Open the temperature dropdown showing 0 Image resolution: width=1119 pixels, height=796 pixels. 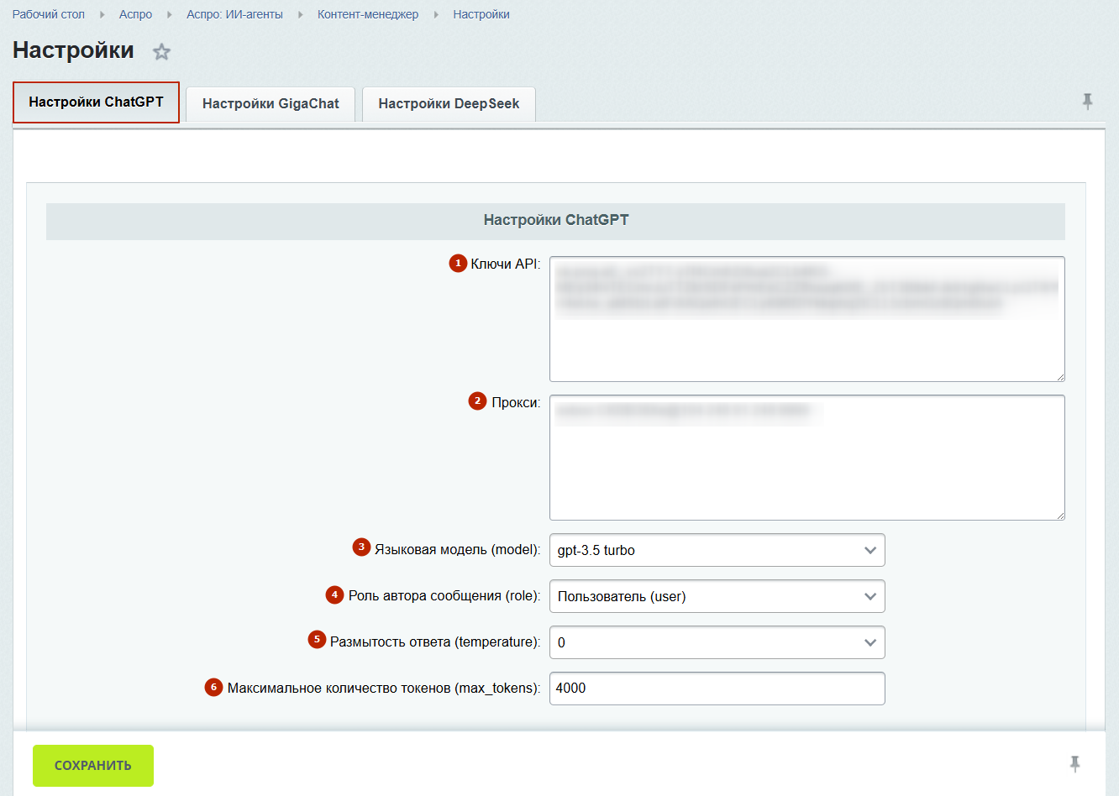tap(717, 642)
